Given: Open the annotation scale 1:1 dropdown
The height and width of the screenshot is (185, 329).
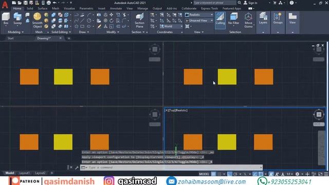Looking at the screenshot, I should [x=290, y=174].
